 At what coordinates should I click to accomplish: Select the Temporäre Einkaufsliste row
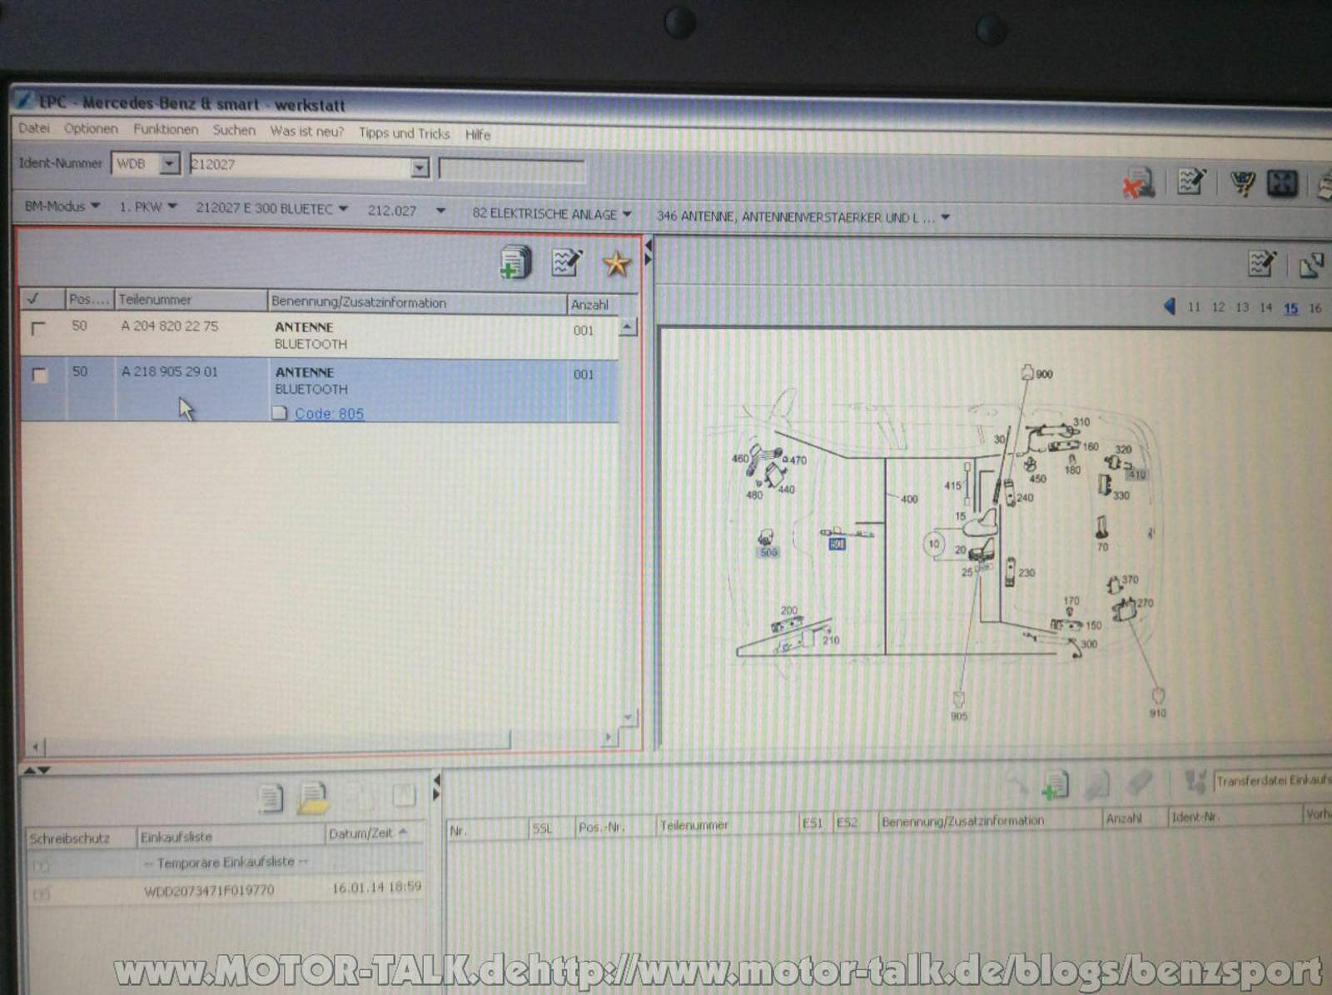(226, 863)
